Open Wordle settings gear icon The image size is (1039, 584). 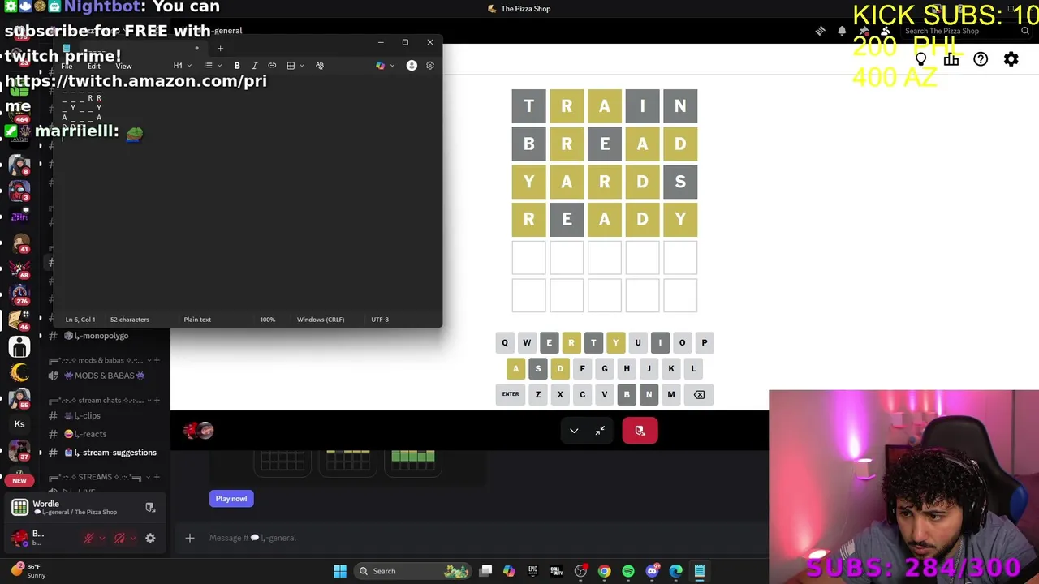[x=1011, y=59]
